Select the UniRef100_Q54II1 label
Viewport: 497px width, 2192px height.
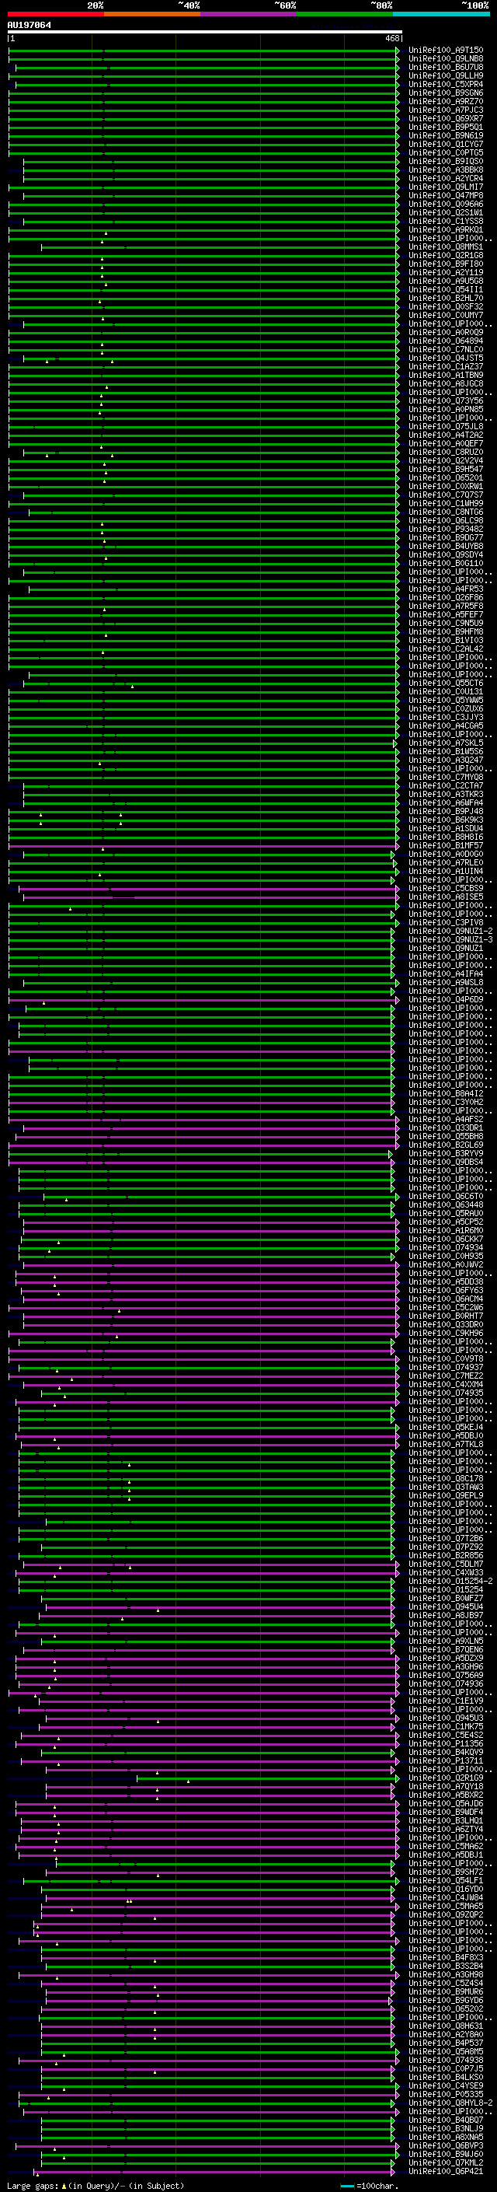[446, 289]
